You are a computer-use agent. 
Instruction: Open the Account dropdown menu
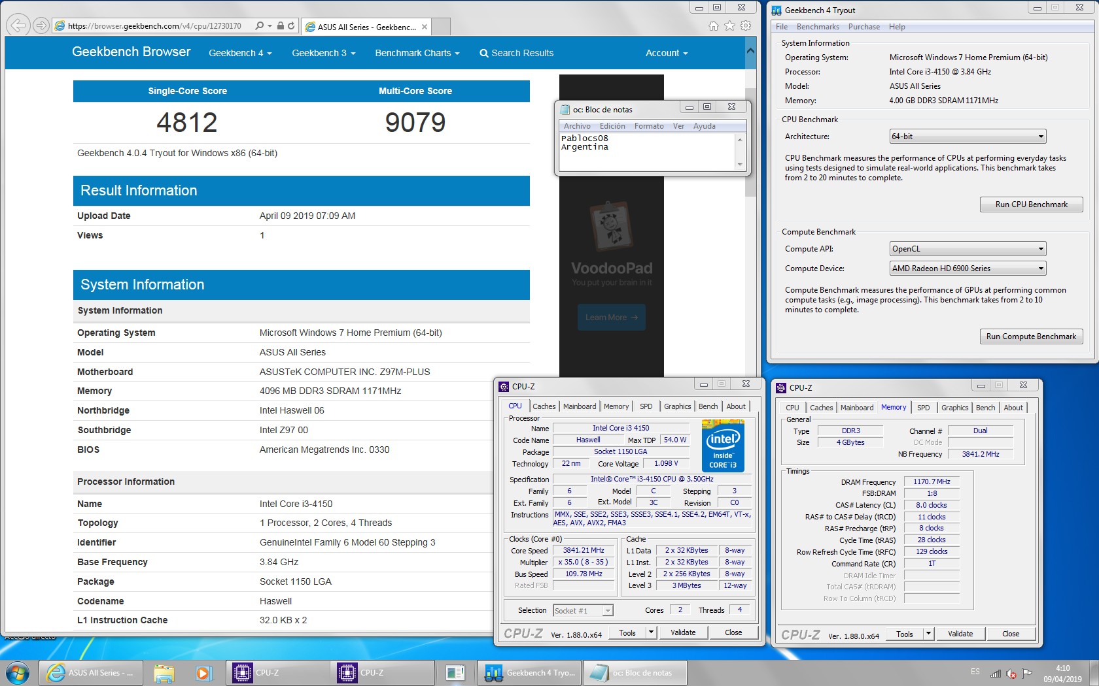667,53
